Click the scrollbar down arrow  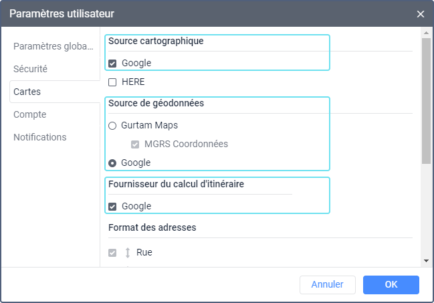pos(426,260)
